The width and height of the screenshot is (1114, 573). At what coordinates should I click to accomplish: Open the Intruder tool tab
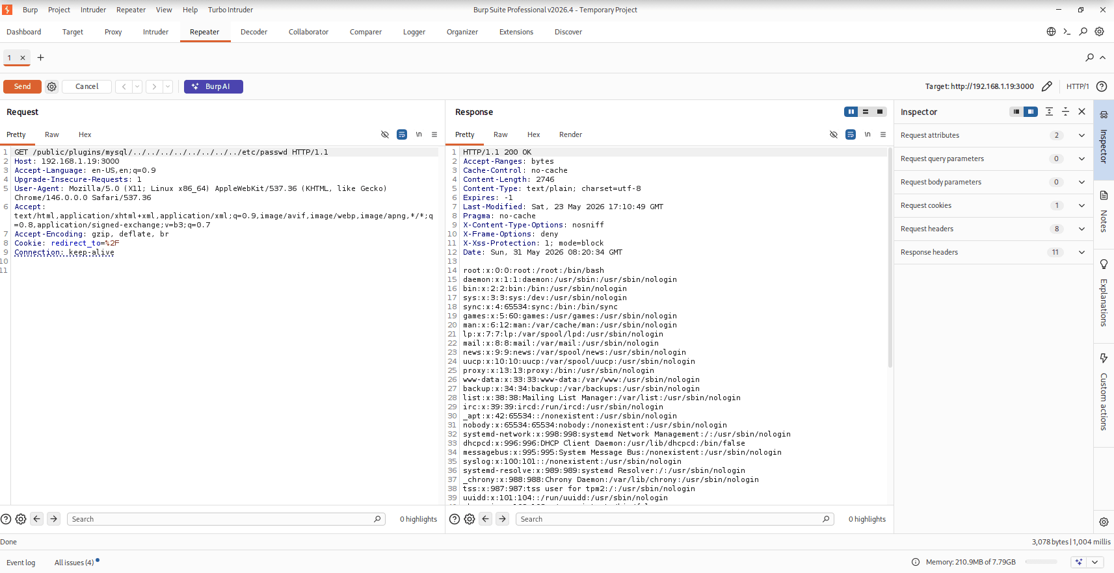click(155, 32)
